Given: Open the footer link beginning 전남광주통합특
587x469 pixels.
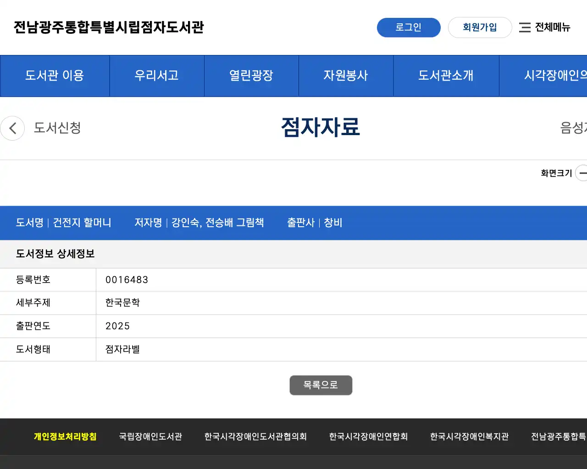Looking at the screenshot, I should click(559, 436).
